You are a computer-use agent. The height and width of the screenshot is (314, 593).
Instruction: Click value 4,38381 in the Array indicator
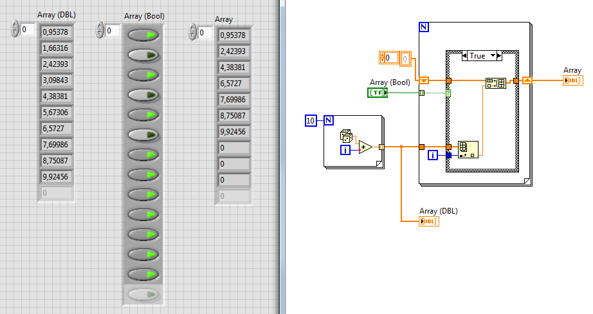[233, 68]
